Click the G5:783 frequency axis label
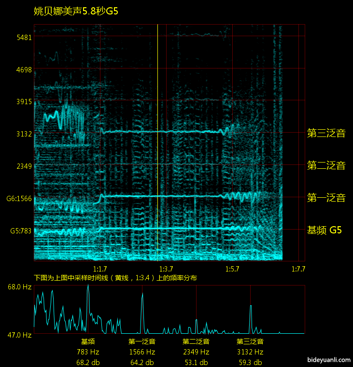Image resolution: width=353 pixels, height=367 pixels. pos(19,231)
